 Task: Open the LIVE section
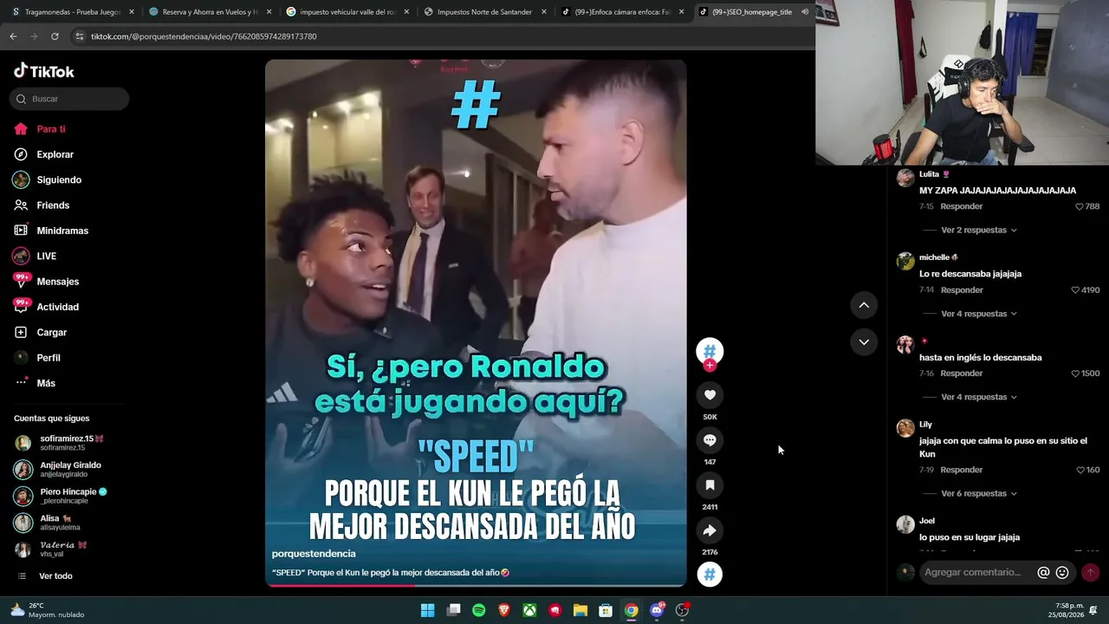[46, 256]
